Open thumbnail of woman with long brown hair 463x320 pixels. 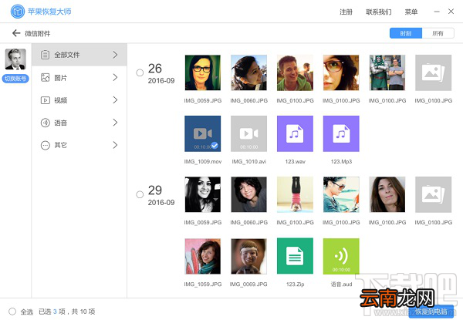click(387, 194)
